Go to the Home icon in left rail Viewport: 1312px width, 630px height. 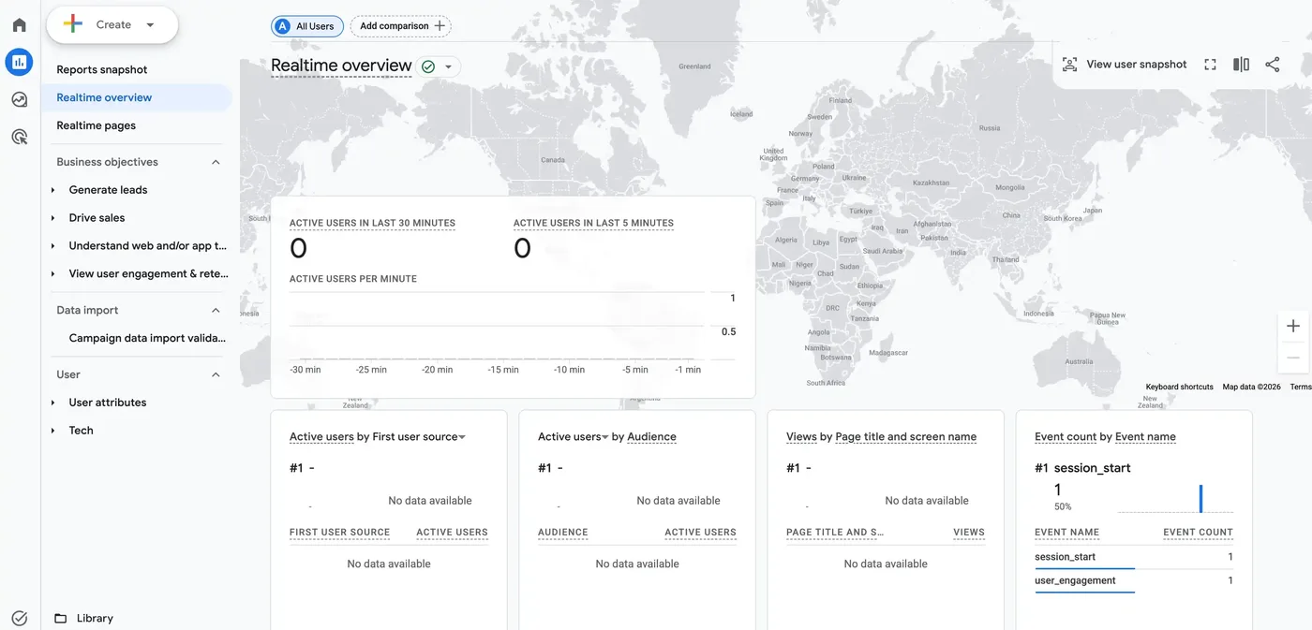click(x=19, y=25)
